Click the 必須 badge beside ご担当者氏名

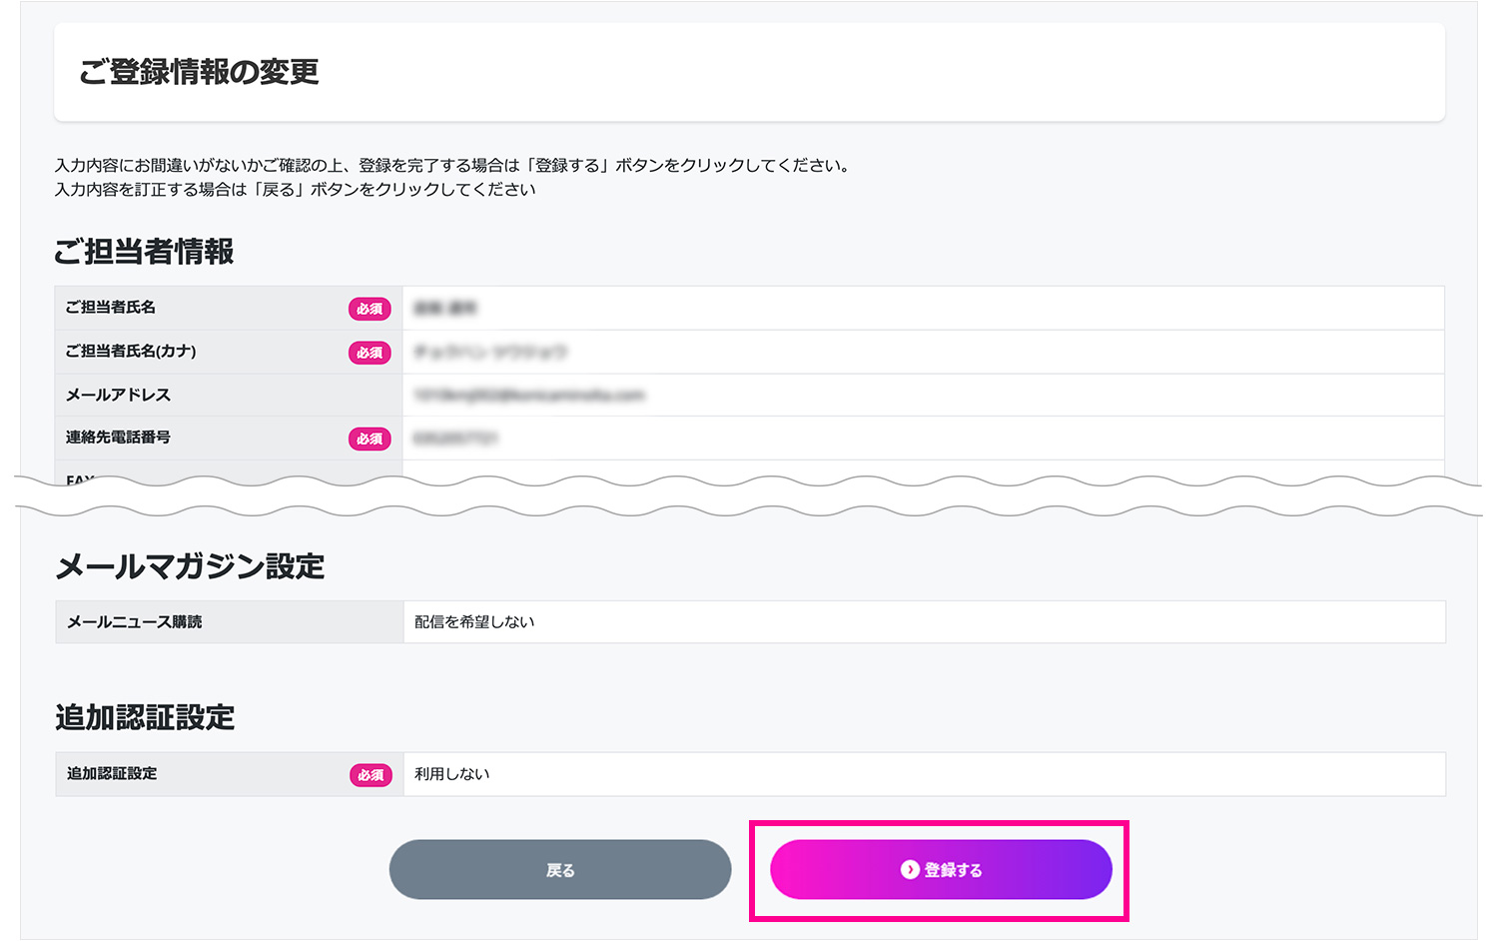[370, 309]
